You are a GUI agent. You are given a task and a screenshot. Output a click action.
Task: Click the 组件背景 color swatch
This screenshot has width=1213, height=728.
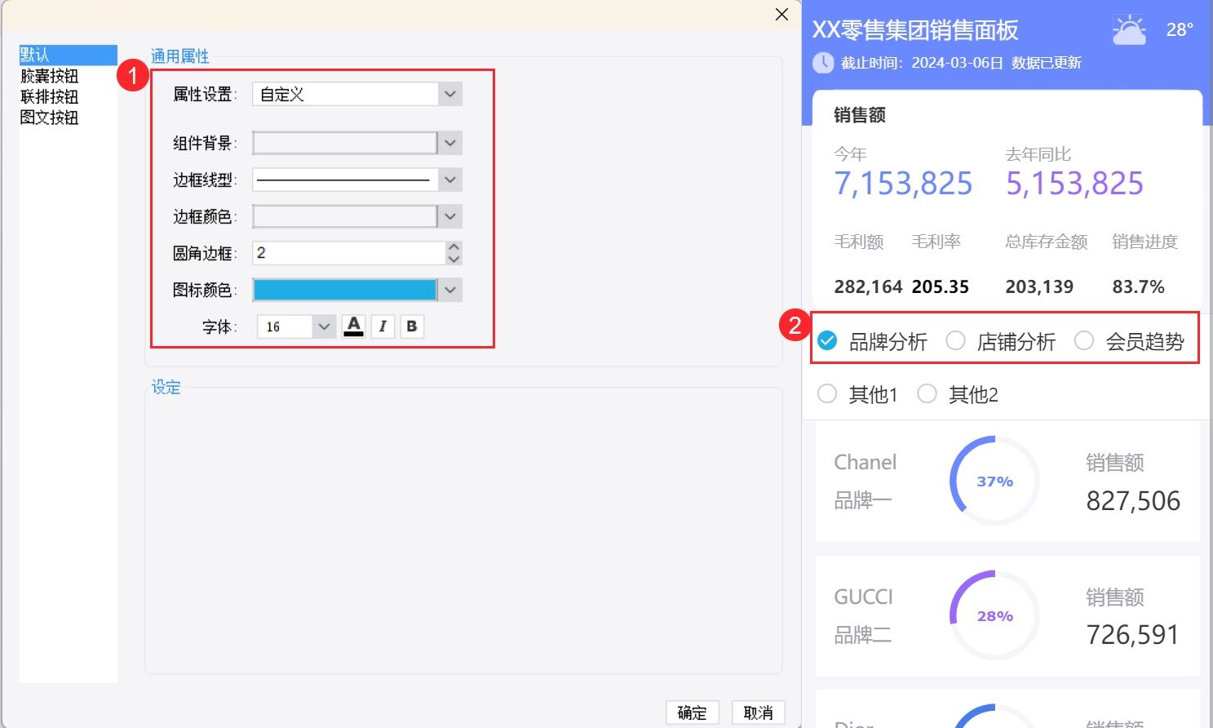point(345,144)
